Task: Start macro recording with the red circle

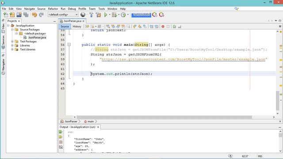Action: click(163, 26)
